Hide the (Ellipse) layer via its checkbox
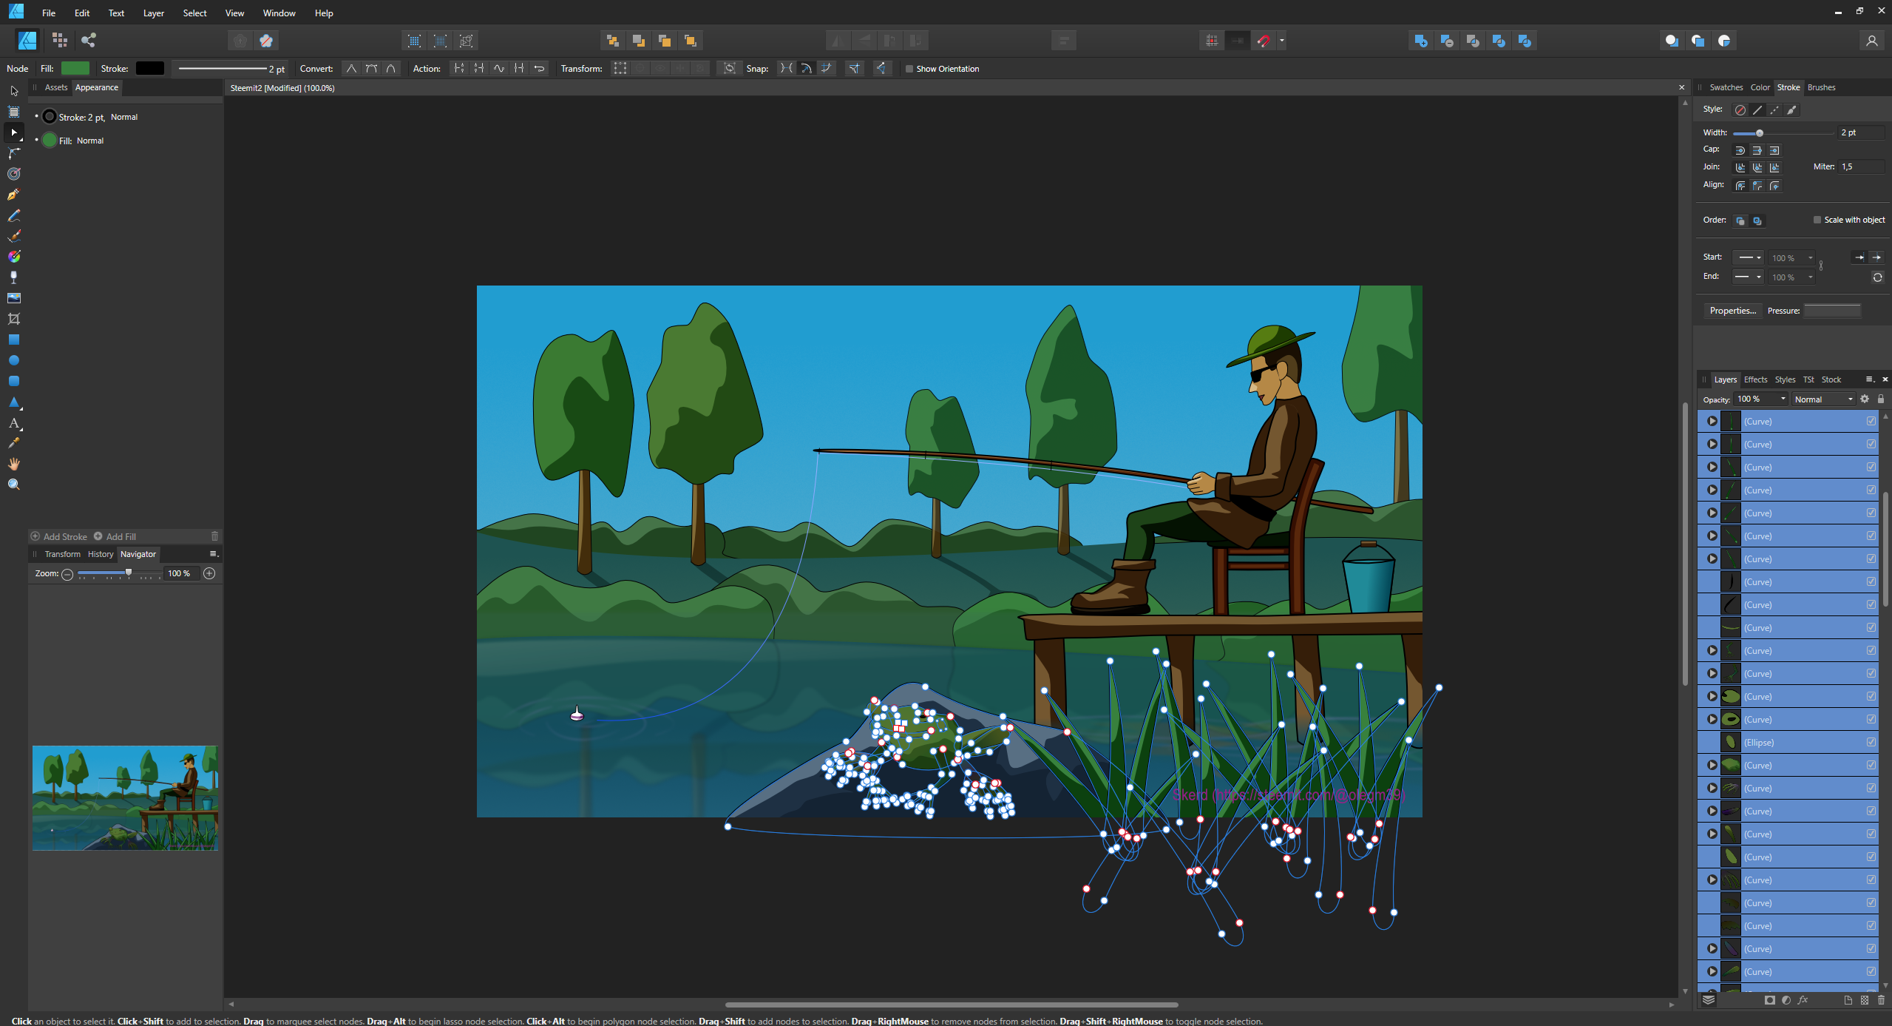 coord(1871,742)
